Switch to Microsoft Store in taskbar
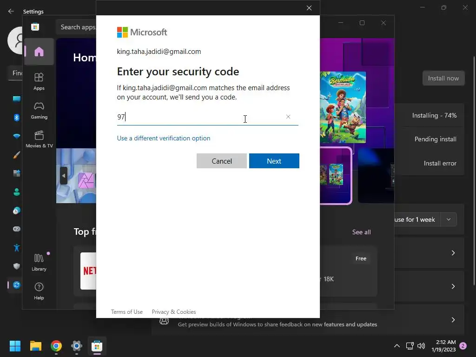This screenshot has height=357, width=476. (97, 346)
